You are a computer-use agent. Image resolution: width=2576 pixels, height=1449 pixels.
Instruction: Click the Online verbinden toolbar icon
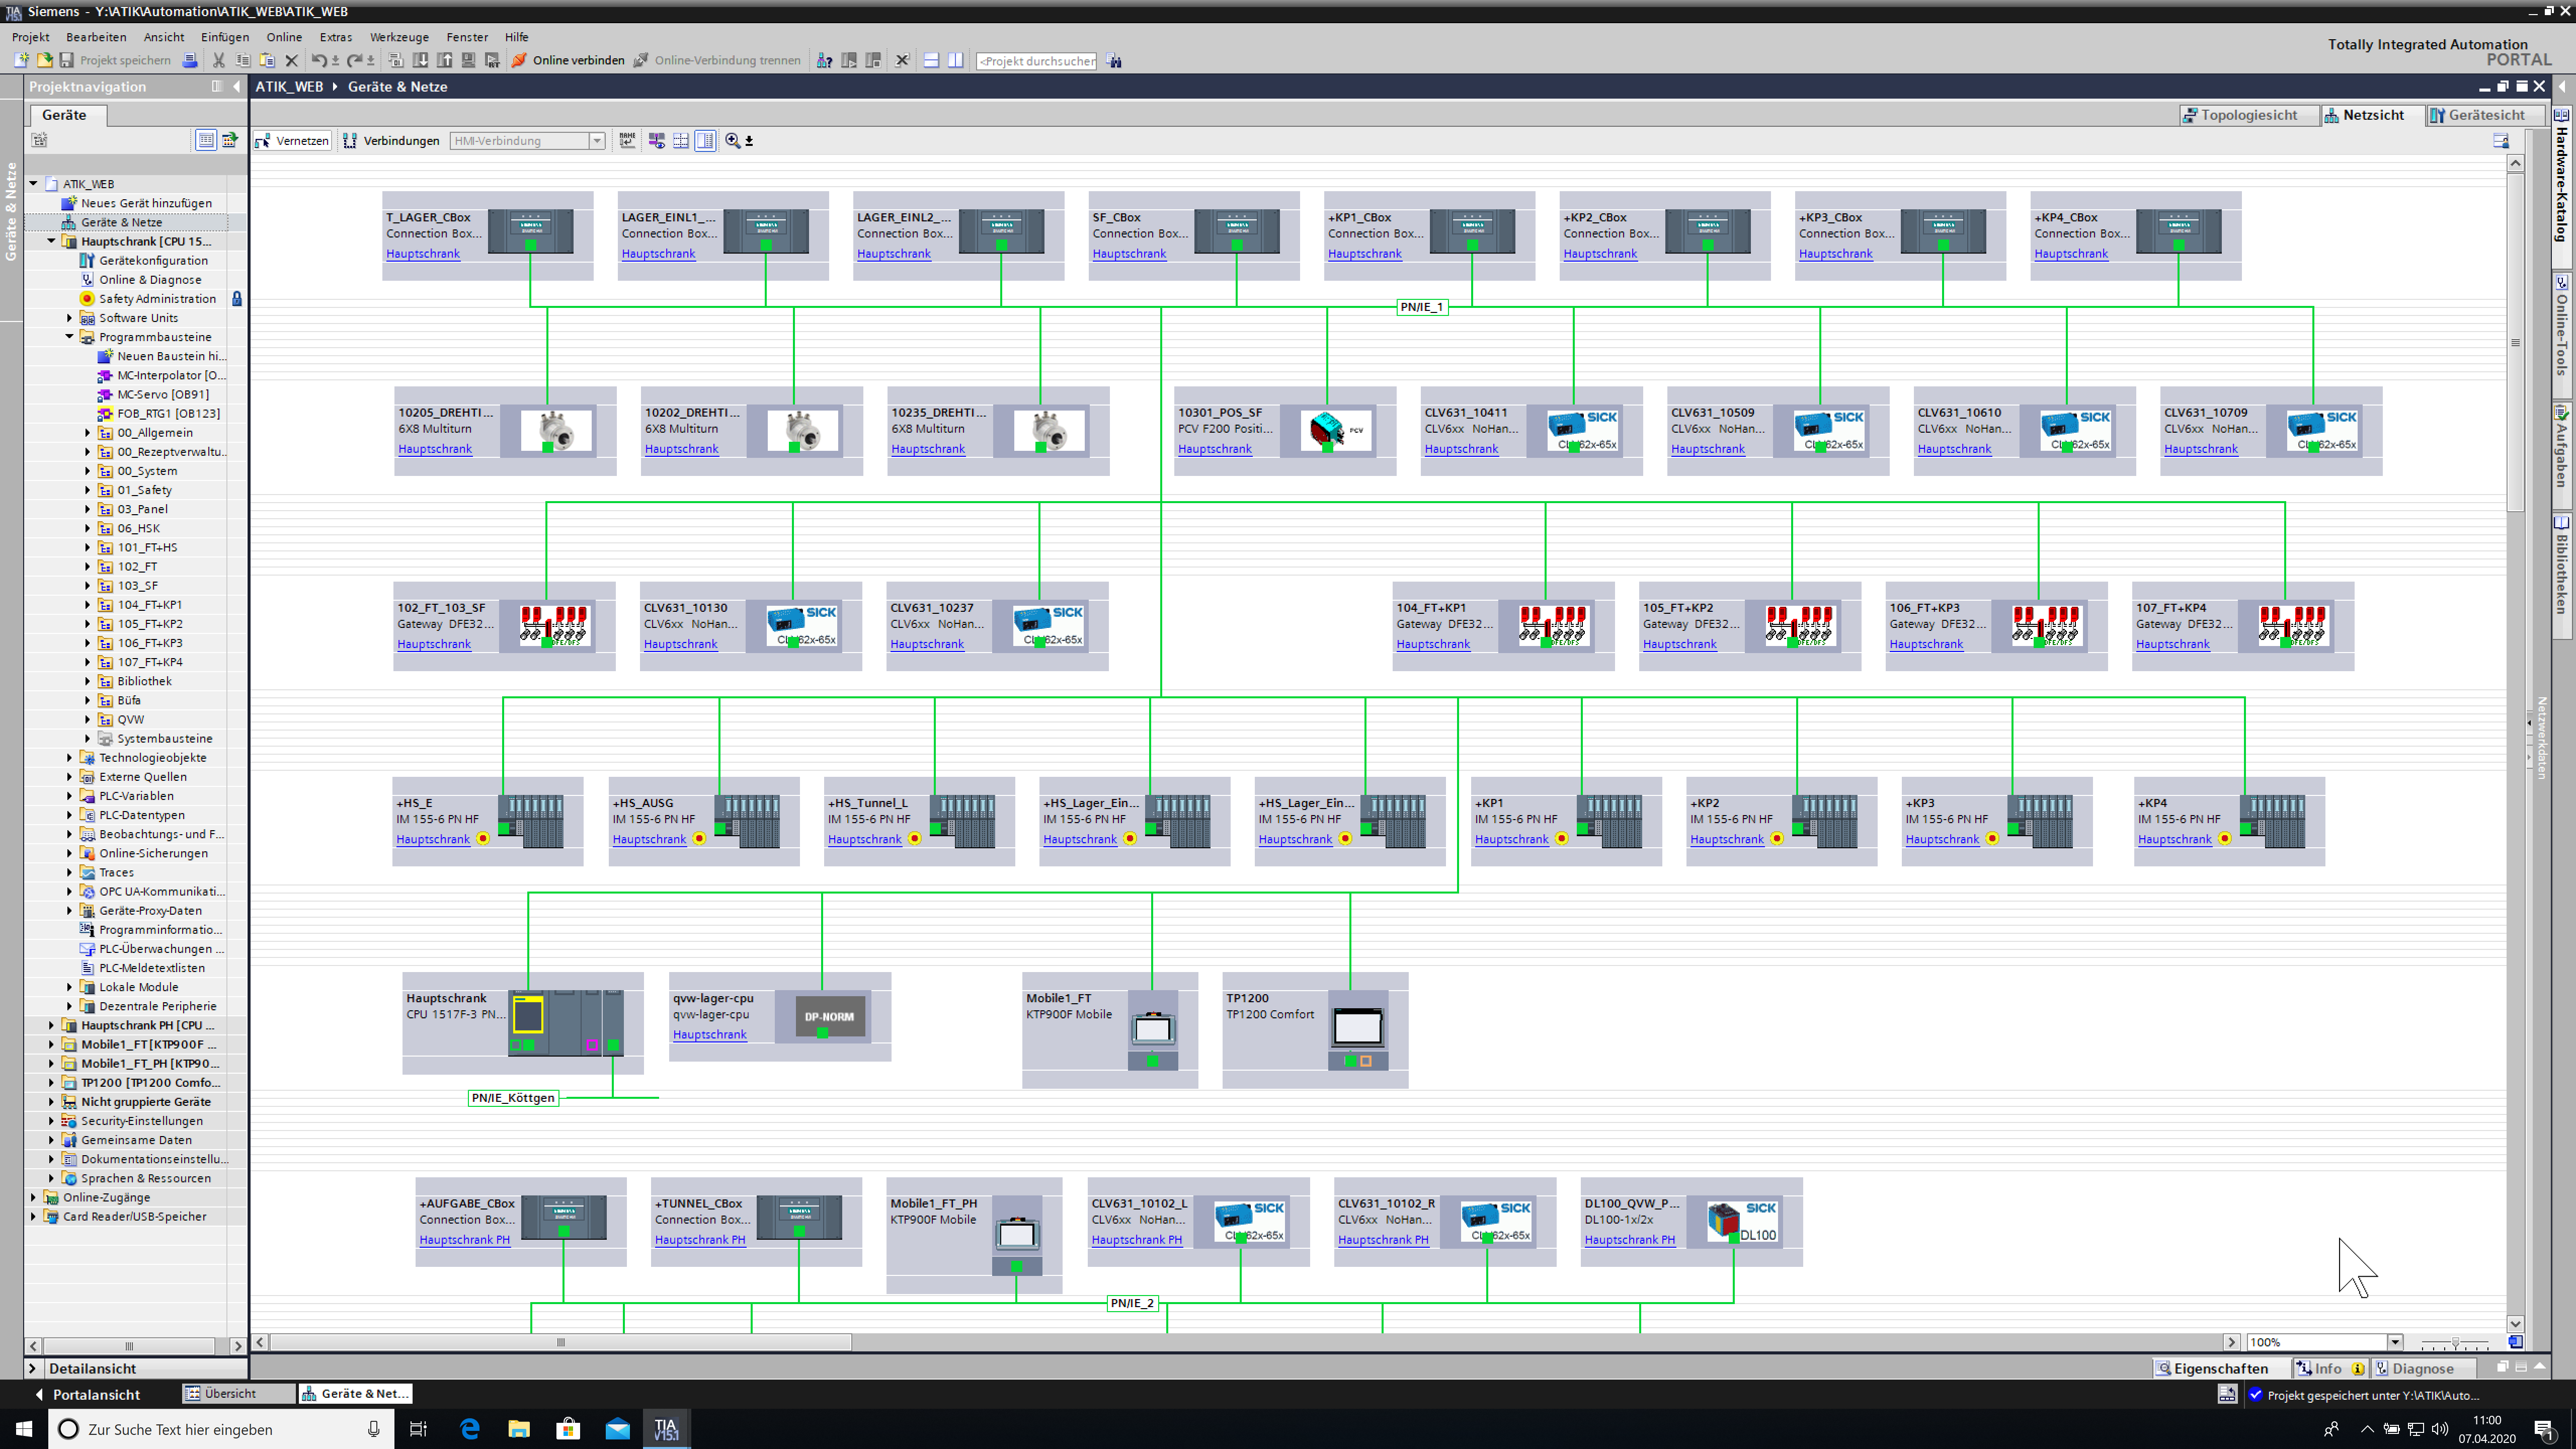click(519, 60)
